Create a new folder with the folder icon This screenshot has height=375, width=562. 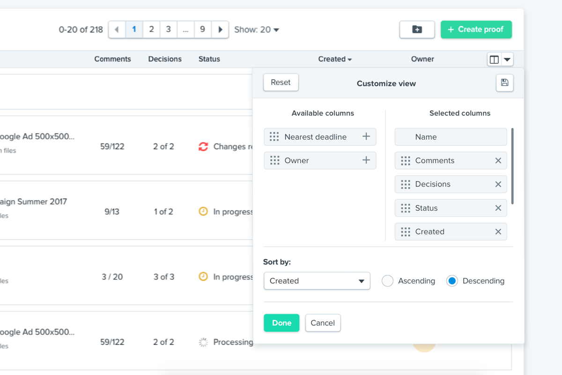[417, 29]
